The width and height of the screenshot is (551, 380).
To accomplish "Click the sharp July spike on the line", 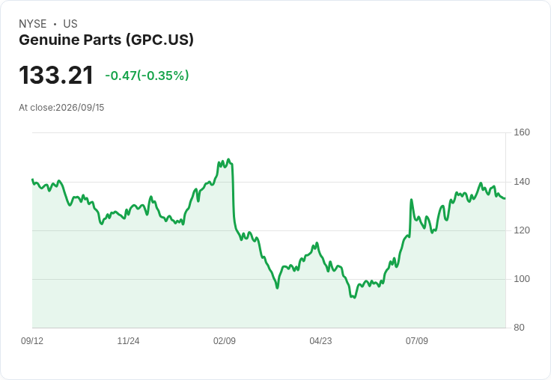I will tap(411, 200).
